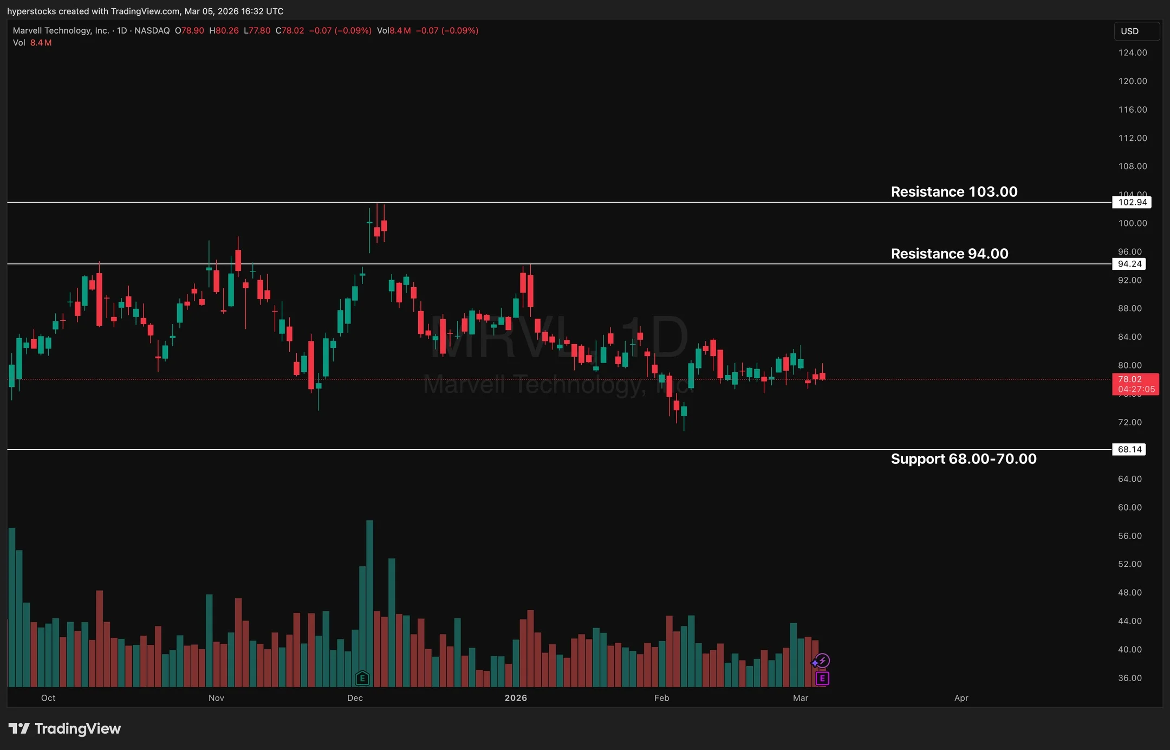Click the 'Nov' label on time axis
Viewport: 1170px width, 750px height.
pyautogui.click(x=216, y=698)
